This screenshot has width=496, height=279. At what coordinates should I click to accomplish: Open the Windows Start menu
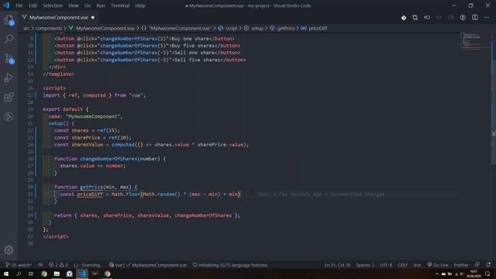pos(6,274)
